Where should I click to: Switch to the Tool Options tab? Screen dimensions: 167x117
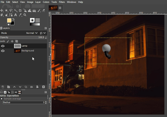pyautogui.click(x=2, y=92)
